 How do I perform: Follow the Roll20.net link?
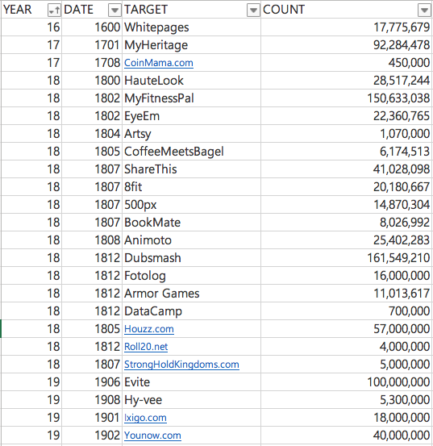coord(146,347)
